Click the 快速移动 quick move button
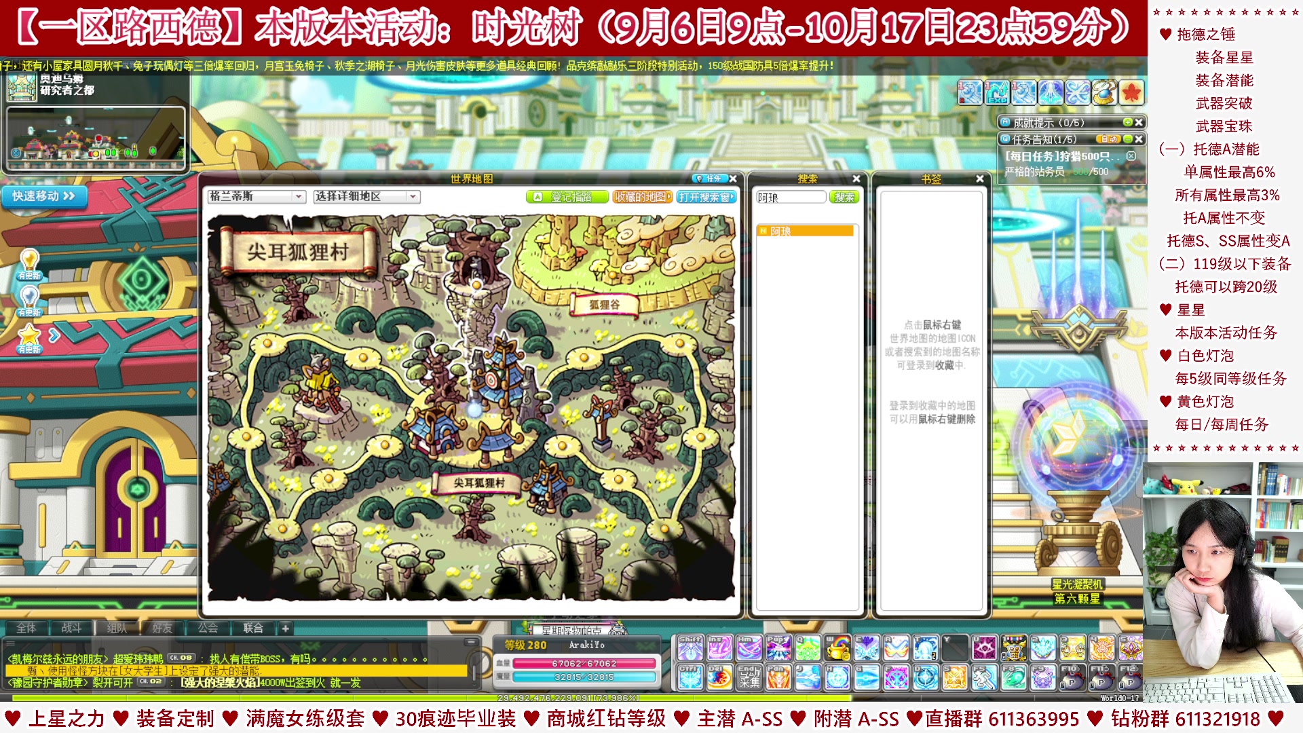Image resolution: width=1303 pixels, height=733 pixels. 43,196
